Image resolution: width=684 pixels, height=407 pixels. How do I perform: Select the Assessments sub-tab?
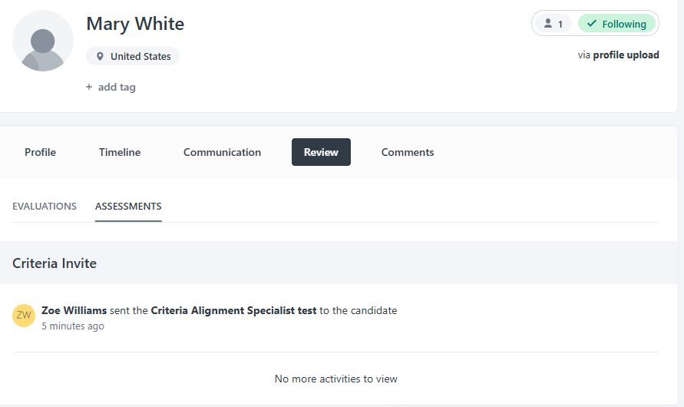(x=128, y=206)
